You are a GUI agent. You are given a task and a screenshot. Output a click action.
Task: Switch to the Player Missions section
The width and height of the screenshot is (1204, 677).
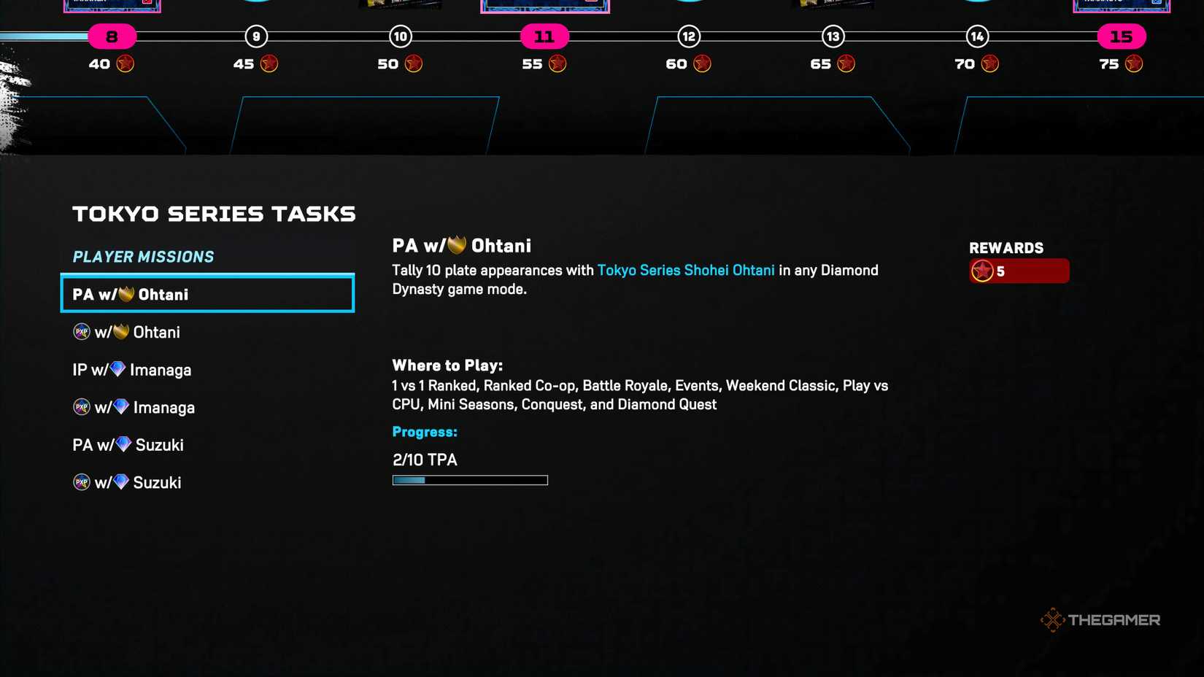[143, 256]
